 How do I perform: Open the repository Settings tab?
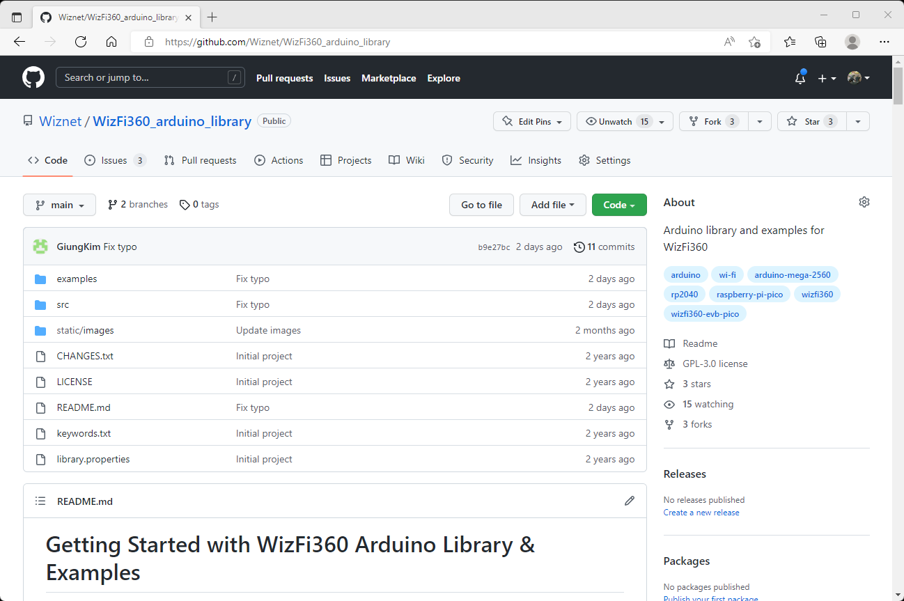pos(605,160)
